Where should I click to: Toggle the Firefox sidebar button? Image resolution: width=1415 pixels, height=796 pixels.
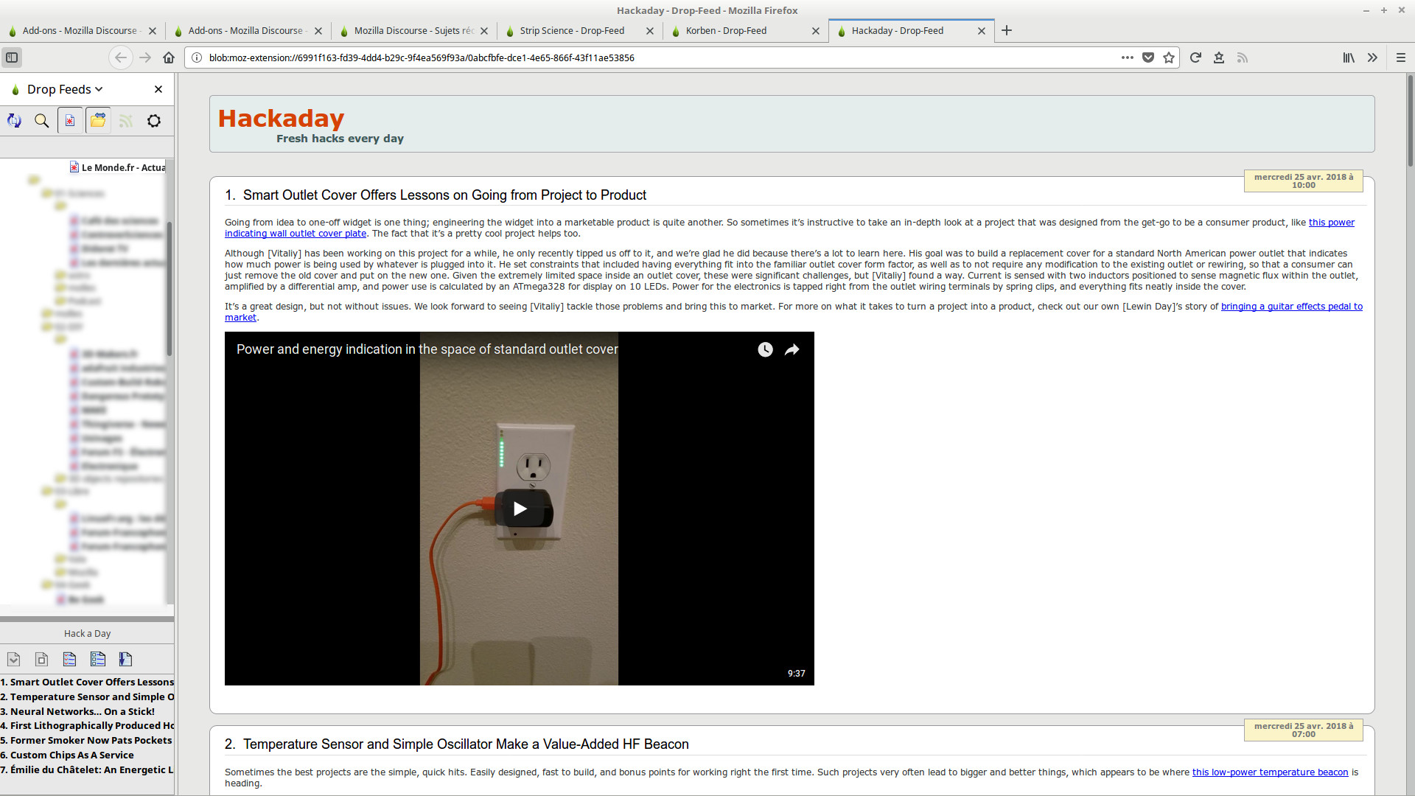pyautogui.click(x=12, y=57)
